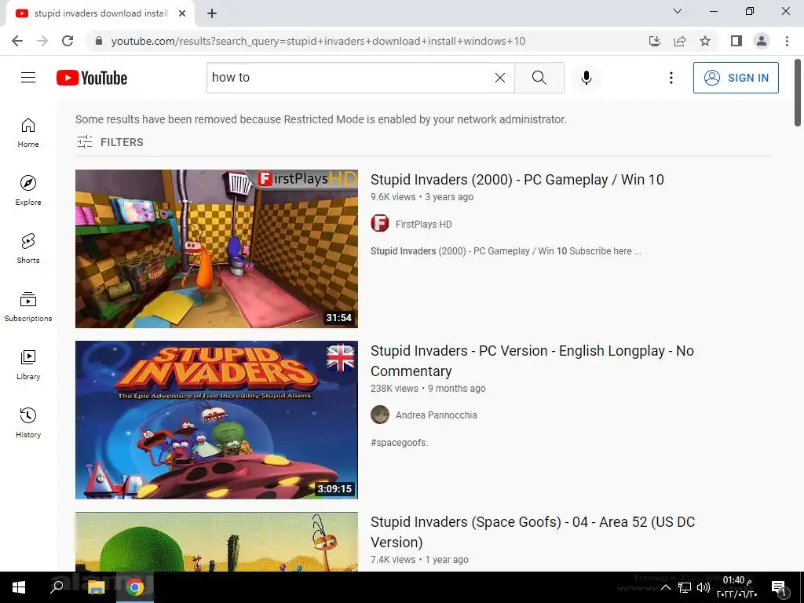Visit the FirstPlays HD channel name link

(x=423, y=224)
